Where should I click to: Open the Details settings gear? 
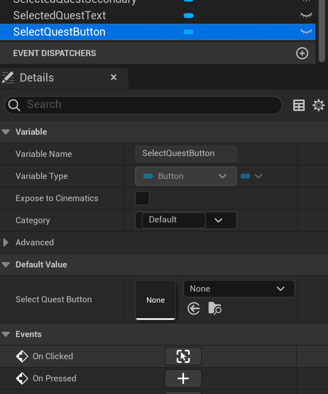[319, 105]
